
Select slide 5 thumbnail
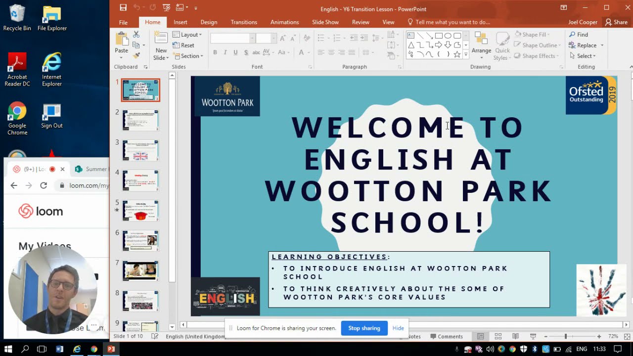(140, 210)
